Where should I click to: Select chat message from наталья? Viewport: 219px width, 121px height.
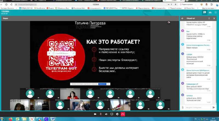(x=198, y=99)
